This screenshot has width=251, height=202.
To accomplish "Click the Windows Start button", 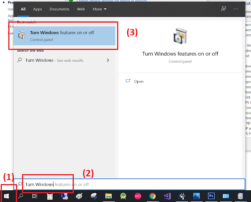I will 6,196.
